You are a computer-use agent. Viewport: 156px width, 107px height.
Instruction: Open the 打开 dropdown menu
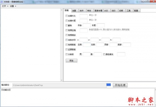pyautogui.click(x=5, y=6)
